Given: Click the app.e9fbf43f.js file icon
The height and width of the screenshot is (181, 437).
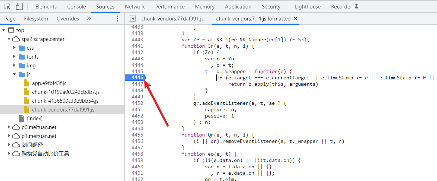Looking at the screenshot, I should coord(27,83).
